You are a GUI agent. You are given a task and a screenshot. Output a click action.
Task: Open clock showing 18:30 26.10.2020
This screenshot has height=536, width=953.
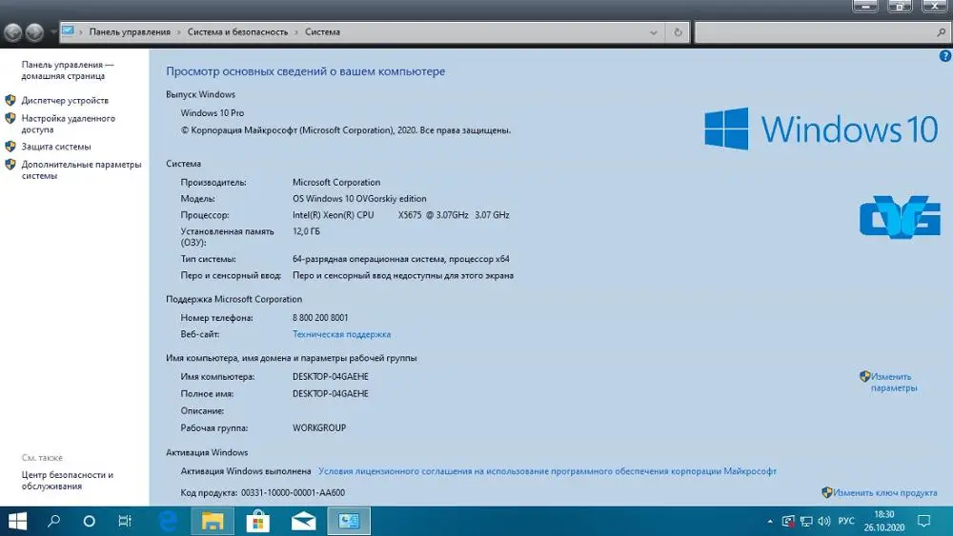884,521
